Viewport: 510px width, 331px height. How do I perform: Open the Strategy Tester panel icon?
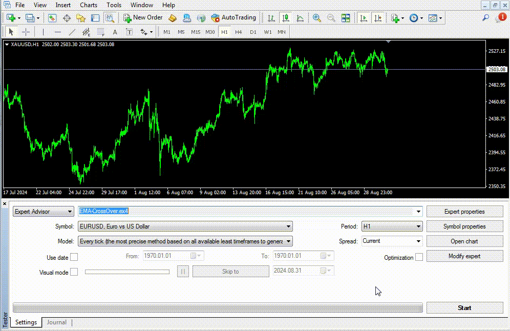[x=110, y=18]
